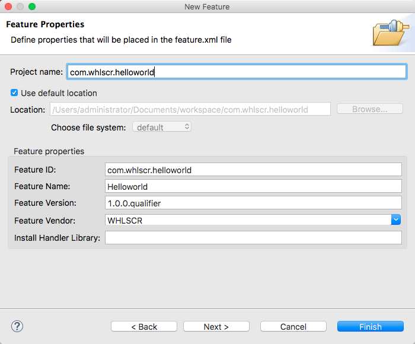Click the New Feature window title
This screenshot has width=415, height=344.
coord(207,7)
